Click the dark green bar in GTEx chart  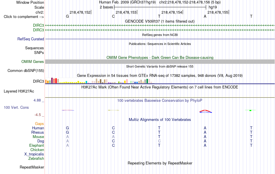[147, 81]
